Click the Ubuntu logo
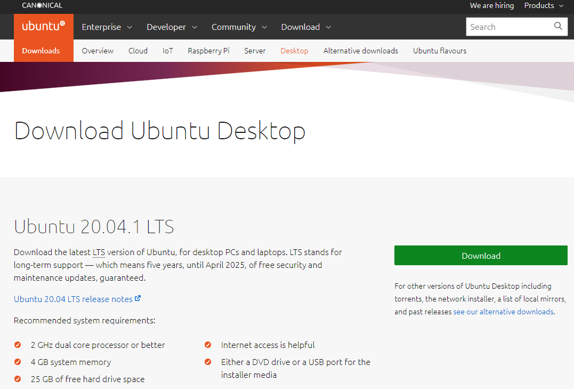Viewport: 574px width, 389px height. [x=44, y=26]
